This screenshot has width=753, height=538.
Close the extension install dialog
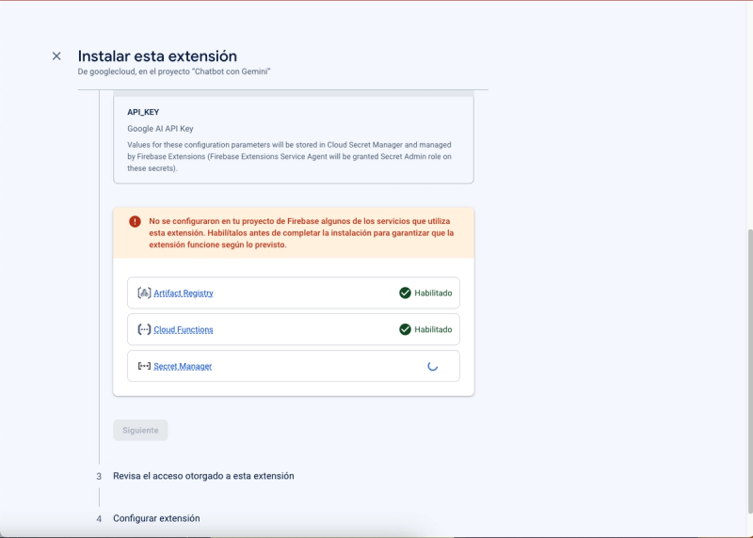tap(56, 56)
